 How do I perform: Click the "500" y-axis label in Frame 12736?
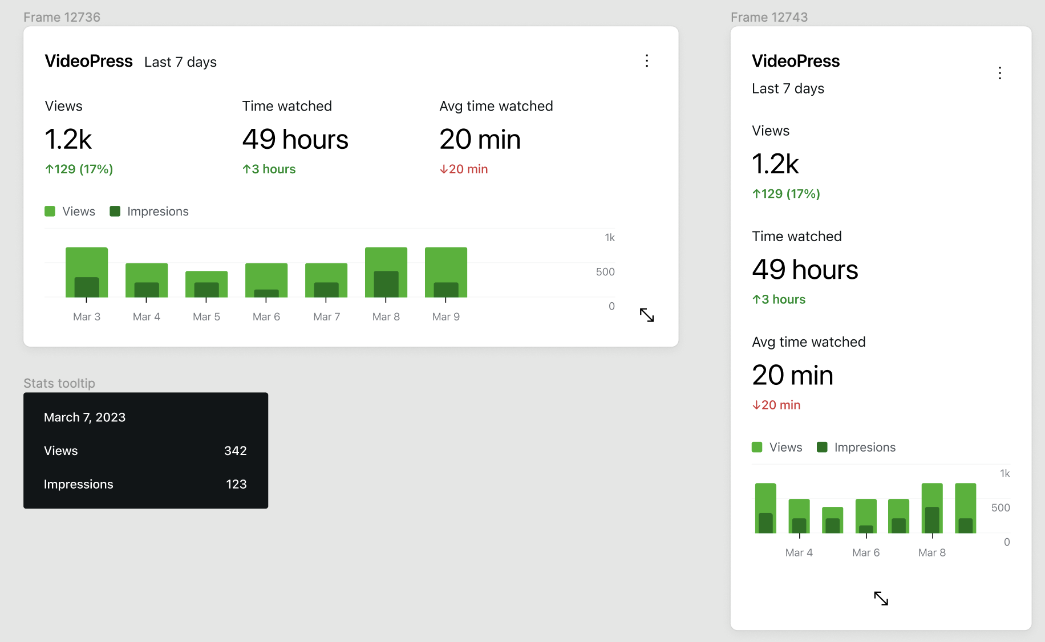[605, 272]
